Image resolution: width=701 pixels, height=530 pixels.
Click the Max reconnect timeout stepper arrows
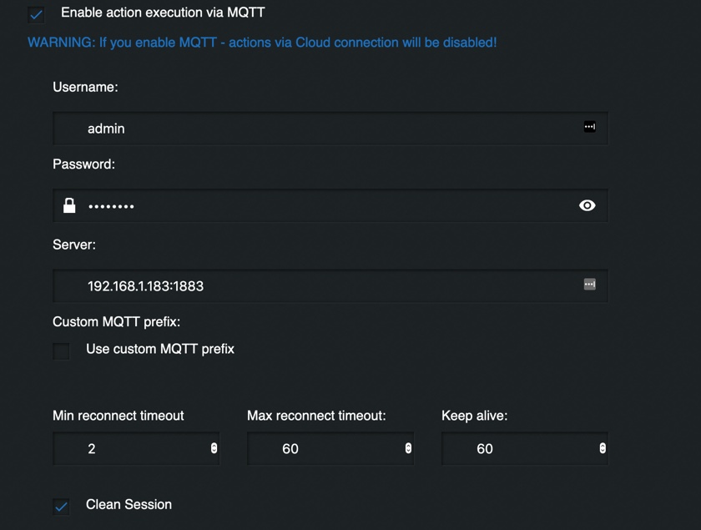coord(408,448)
